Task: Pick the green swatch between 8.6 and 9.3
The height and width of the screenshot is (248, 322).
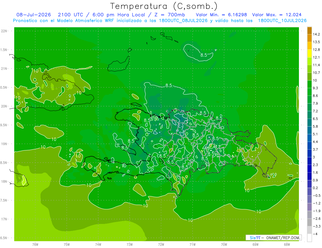Action: (309, 92)
